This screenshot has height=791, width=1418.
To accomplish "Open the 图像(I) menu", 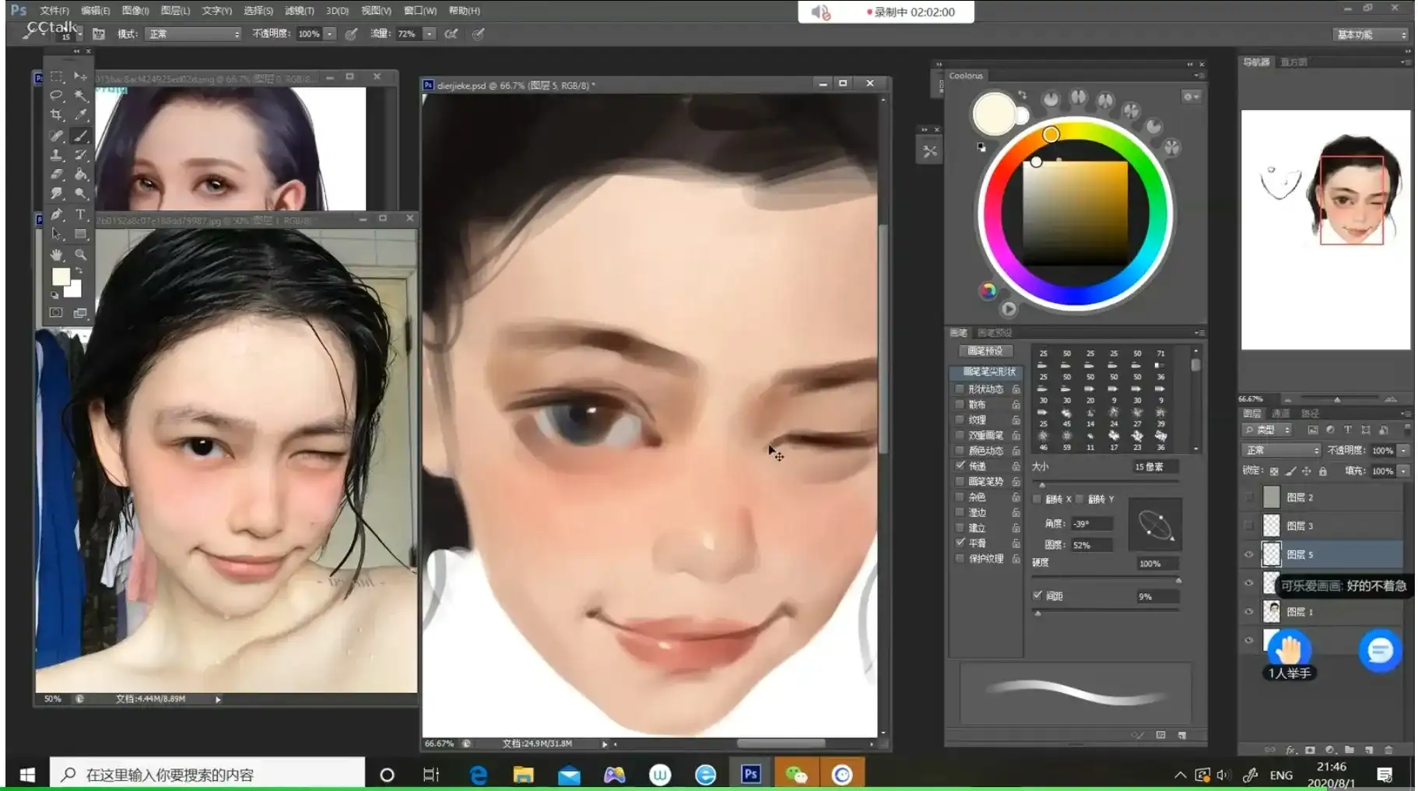I will click(x=135, y=11).
